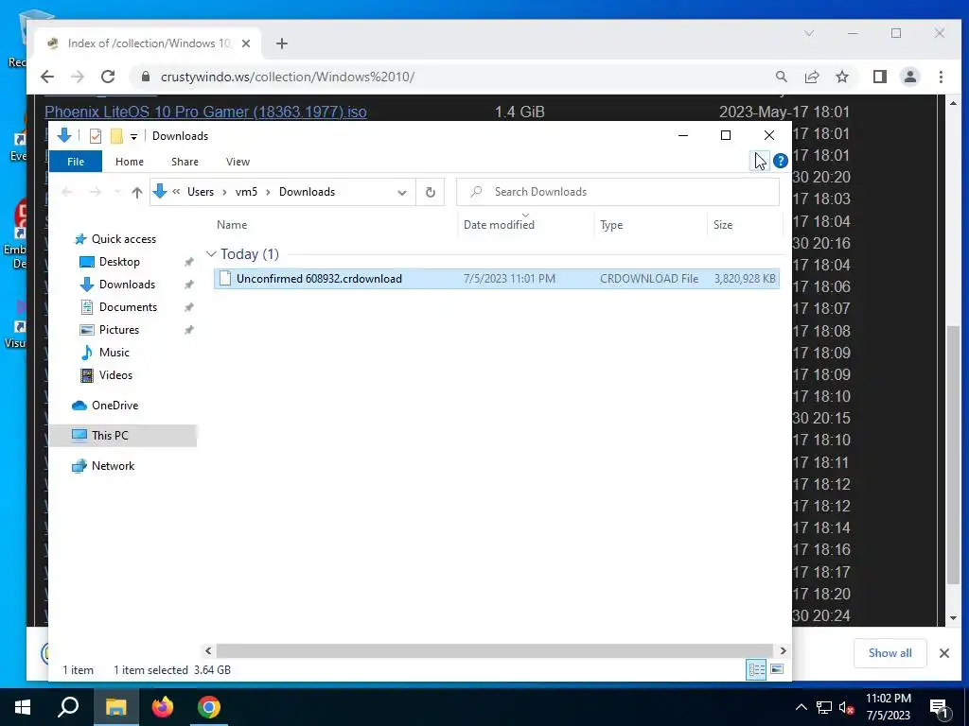Switch to Large icons view
Image resolution: width=969 pixels, height=726 pixels.
coord(777,670)
